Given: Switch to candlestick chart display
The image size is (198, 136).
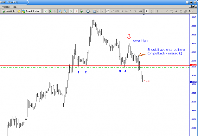Looking at the screenshot, I should [50, 11].
